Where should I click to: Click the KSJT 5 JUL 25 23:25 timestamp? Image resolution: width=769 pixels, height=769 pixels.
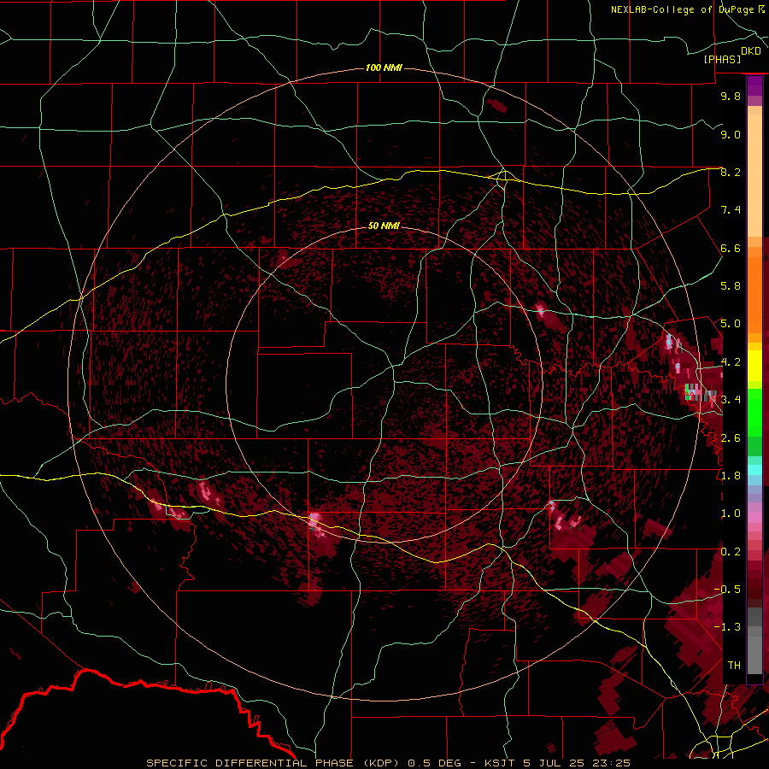click(x=557, y=763)
